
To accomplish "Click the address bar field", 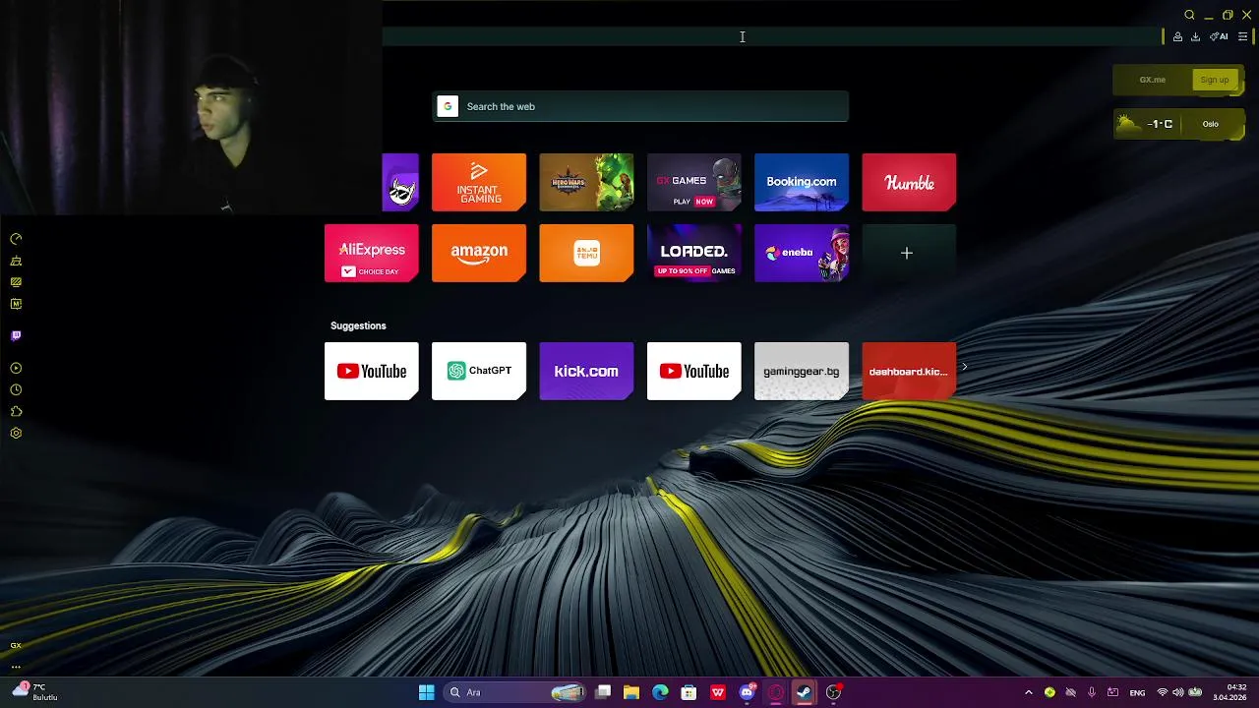I will [x=772, y=36].
